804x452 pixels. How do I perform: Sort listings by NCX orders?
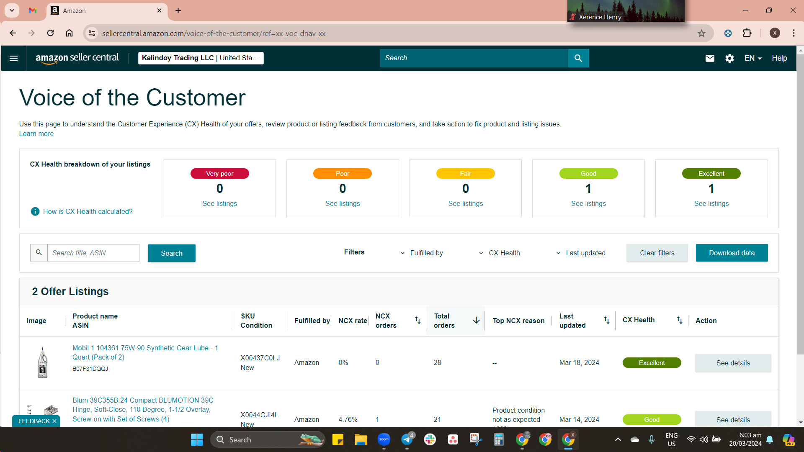(417, 320)
